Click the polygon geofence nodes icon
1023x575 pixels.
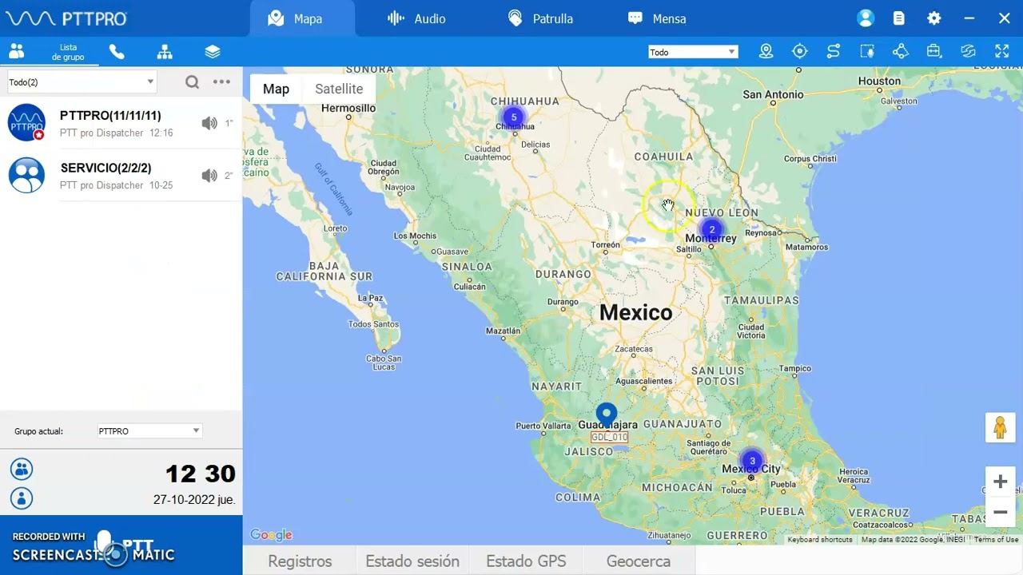click(901, 52)
